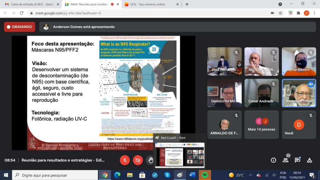Click the Windows taskbar search box

(x=55, y=175)
